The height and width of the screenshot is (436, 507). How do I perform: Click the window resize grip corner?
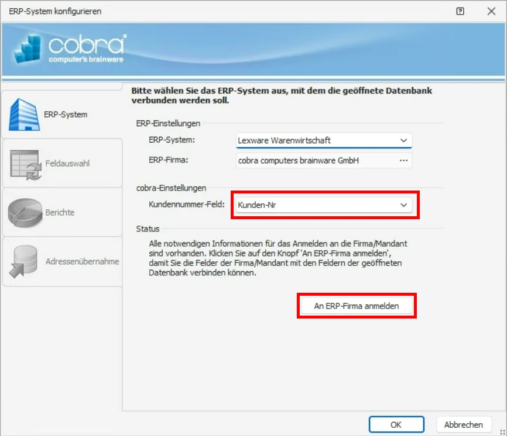coord(502,432)
